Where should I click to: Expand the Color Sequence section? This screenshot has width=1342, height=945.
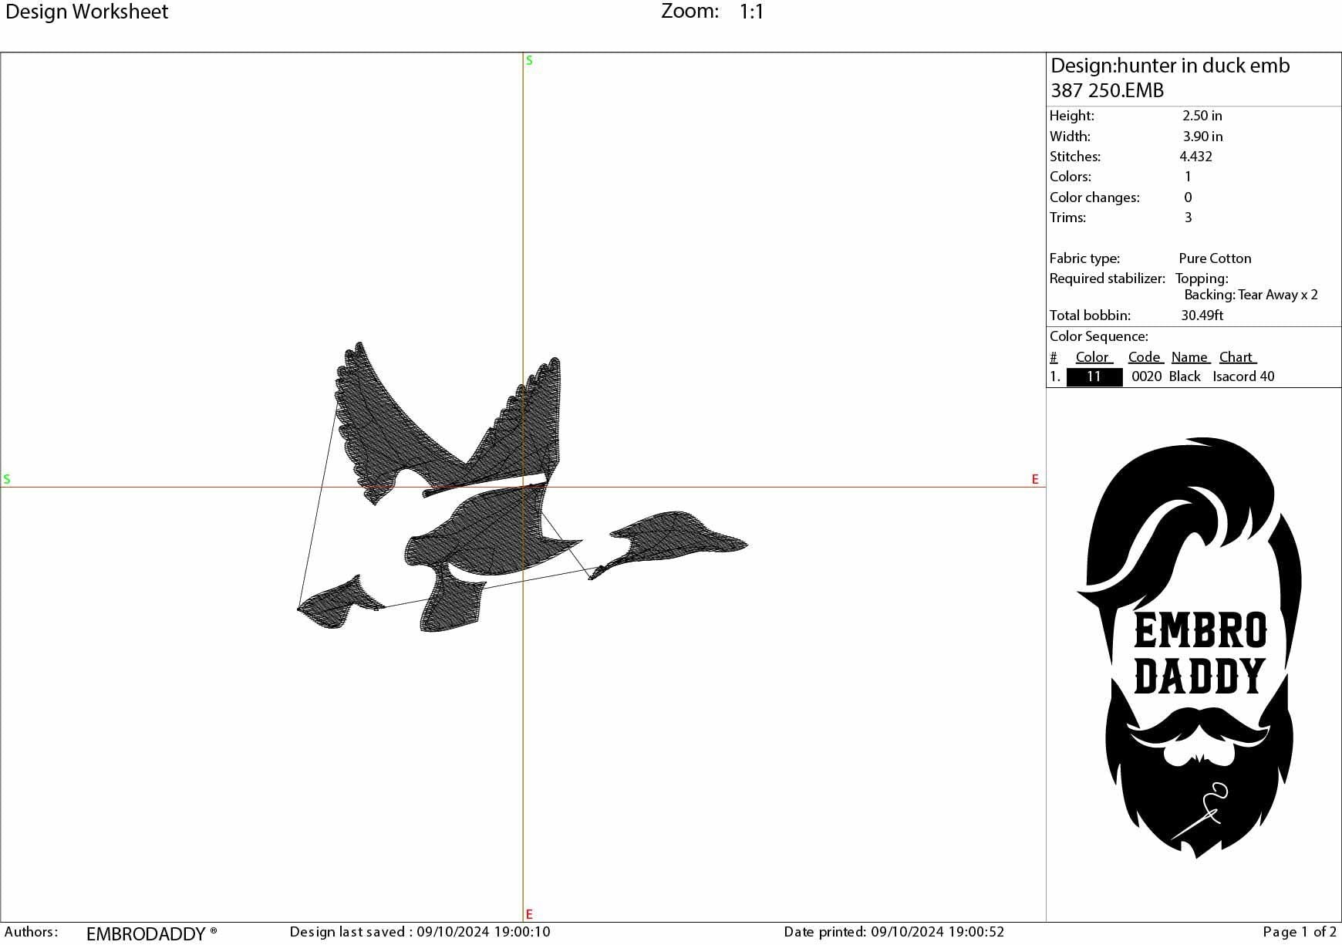point(1098,336)
